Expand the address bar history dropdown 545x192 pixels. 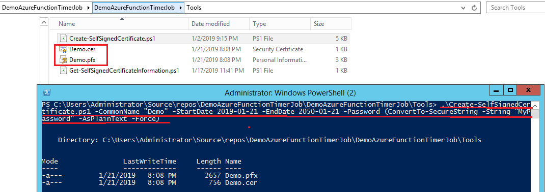(463, 8)
